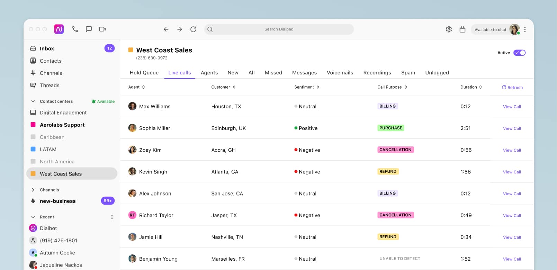
Task: Click the Dialpad logo icon
Action: (x=59, y=29)
